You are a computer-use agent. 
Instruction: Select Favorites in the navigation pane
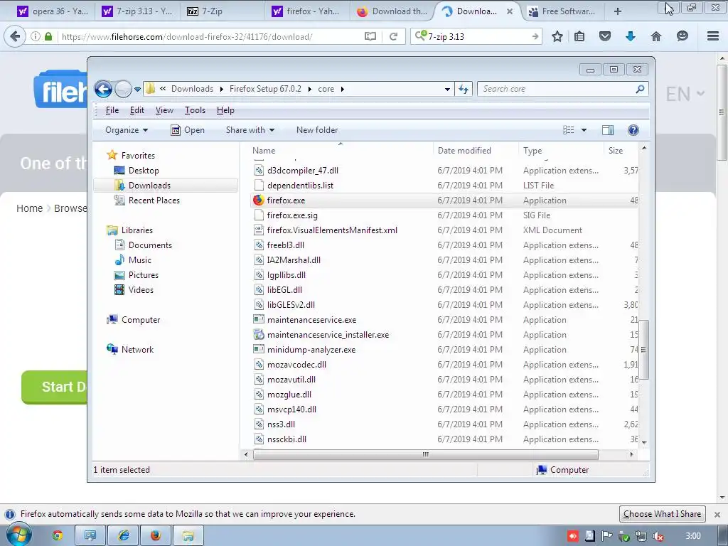(x=138, y=156)
